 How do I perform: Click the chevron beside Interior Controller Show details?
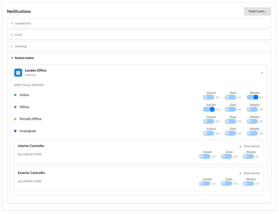pos(240,146)
